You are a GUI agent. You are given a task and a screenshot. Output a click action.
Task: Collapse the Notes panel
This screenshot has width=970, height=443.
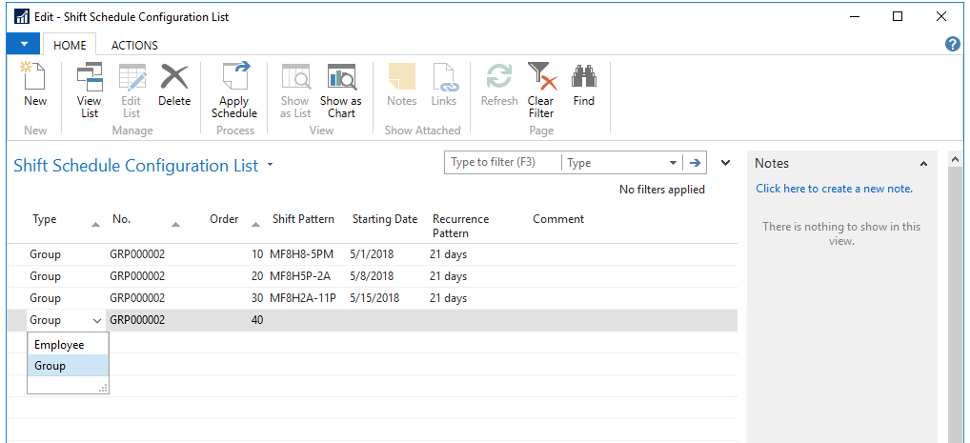923,164
